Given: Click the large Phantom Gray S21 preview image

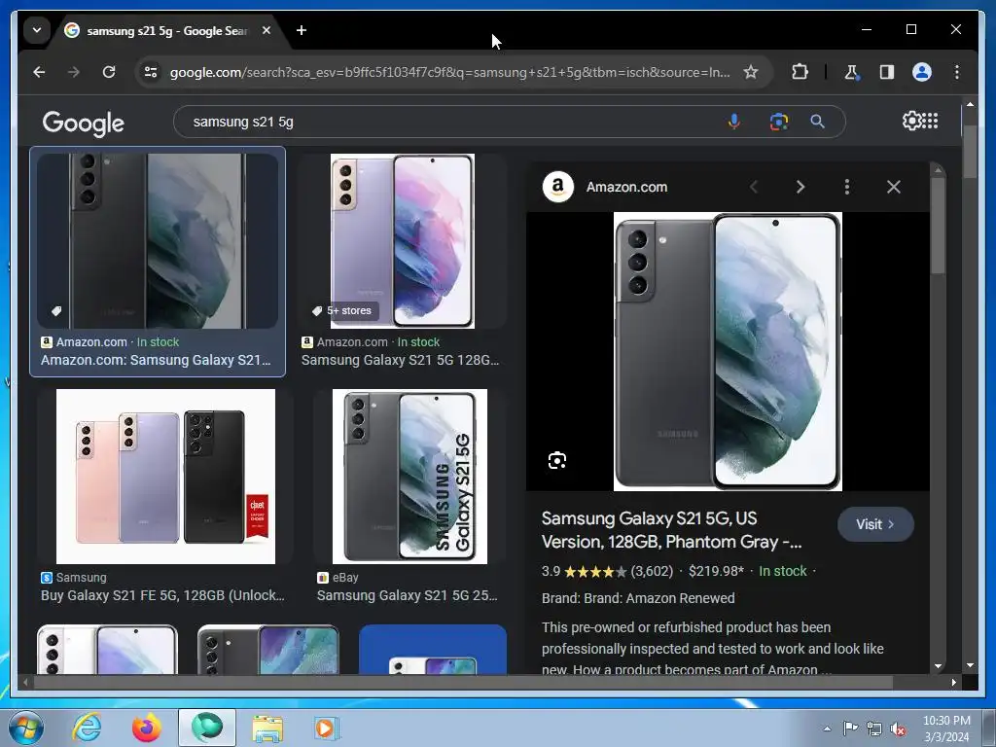Looking at the screenshot, I should point(728,351).
